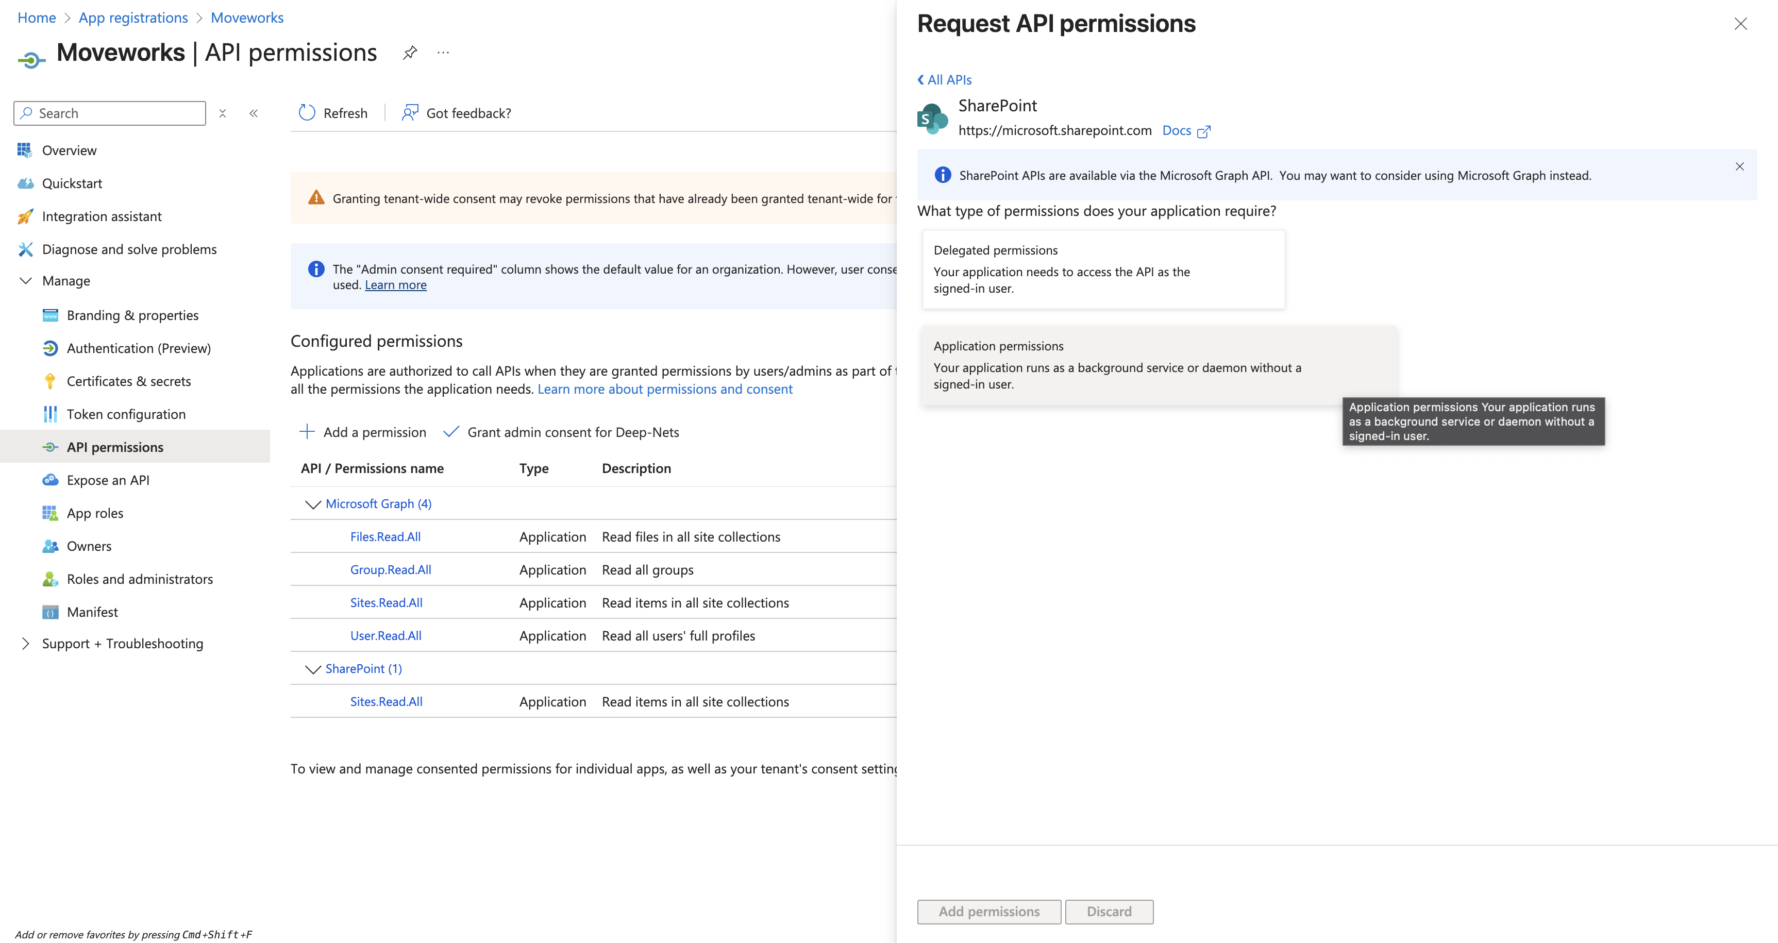
Task: Go to Expose an API page
Action: pos(108,480)
